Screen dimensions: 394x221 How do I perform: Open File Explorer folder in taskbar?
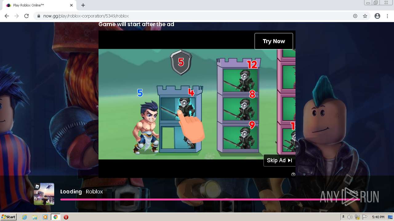coord(35,217)
